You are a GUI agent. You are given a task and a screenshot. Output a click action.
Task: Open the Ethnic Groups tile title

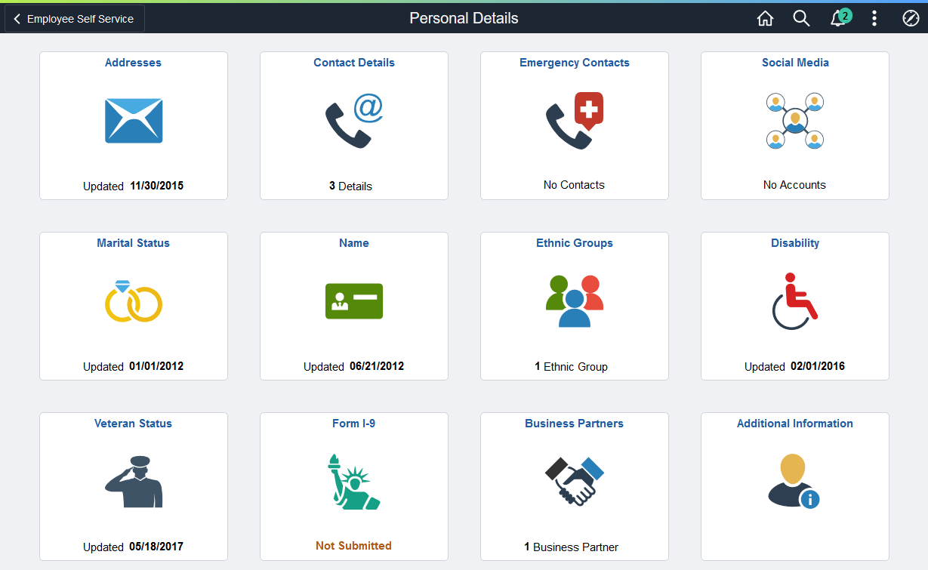(x=575, y=243)
